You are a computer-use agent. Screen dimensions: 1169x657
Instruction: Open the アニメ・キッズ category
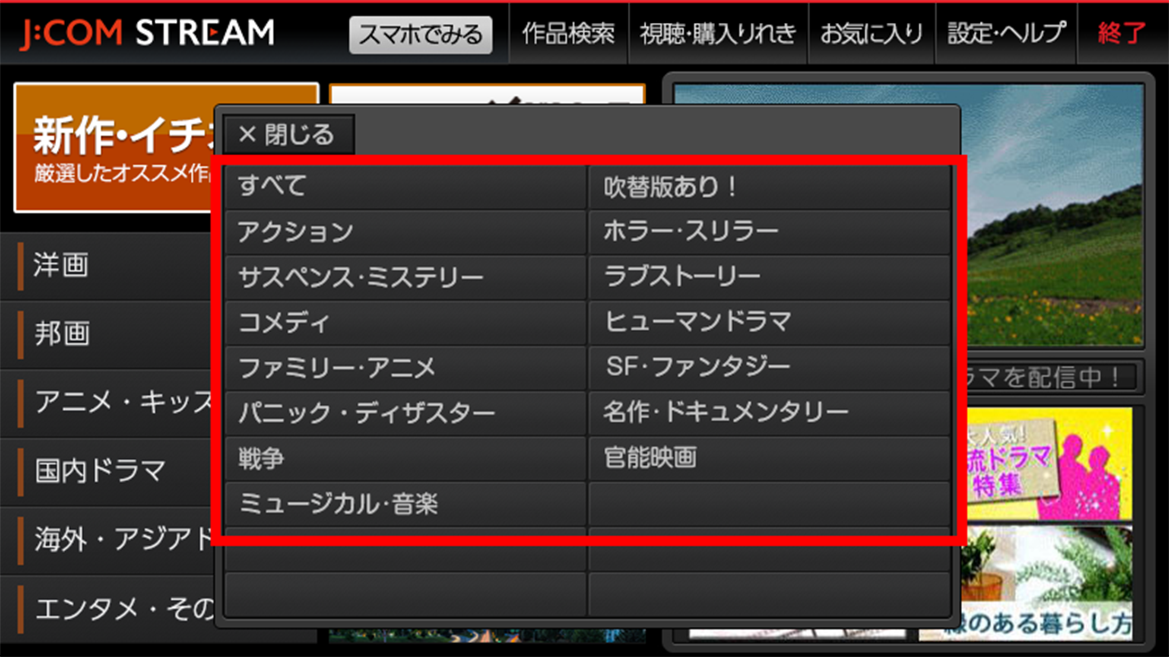coord(106,403)
